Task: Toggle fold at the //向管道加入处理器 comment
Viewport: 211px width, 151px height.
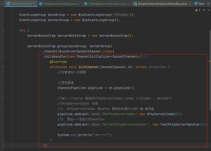Action: pos(3,72)
